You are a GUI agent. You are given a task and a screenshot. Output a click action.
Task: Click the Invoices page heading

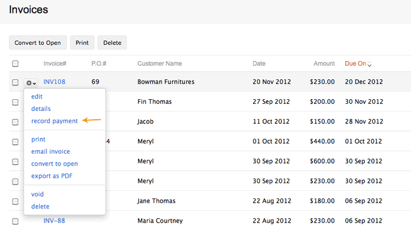click(29, 10)
